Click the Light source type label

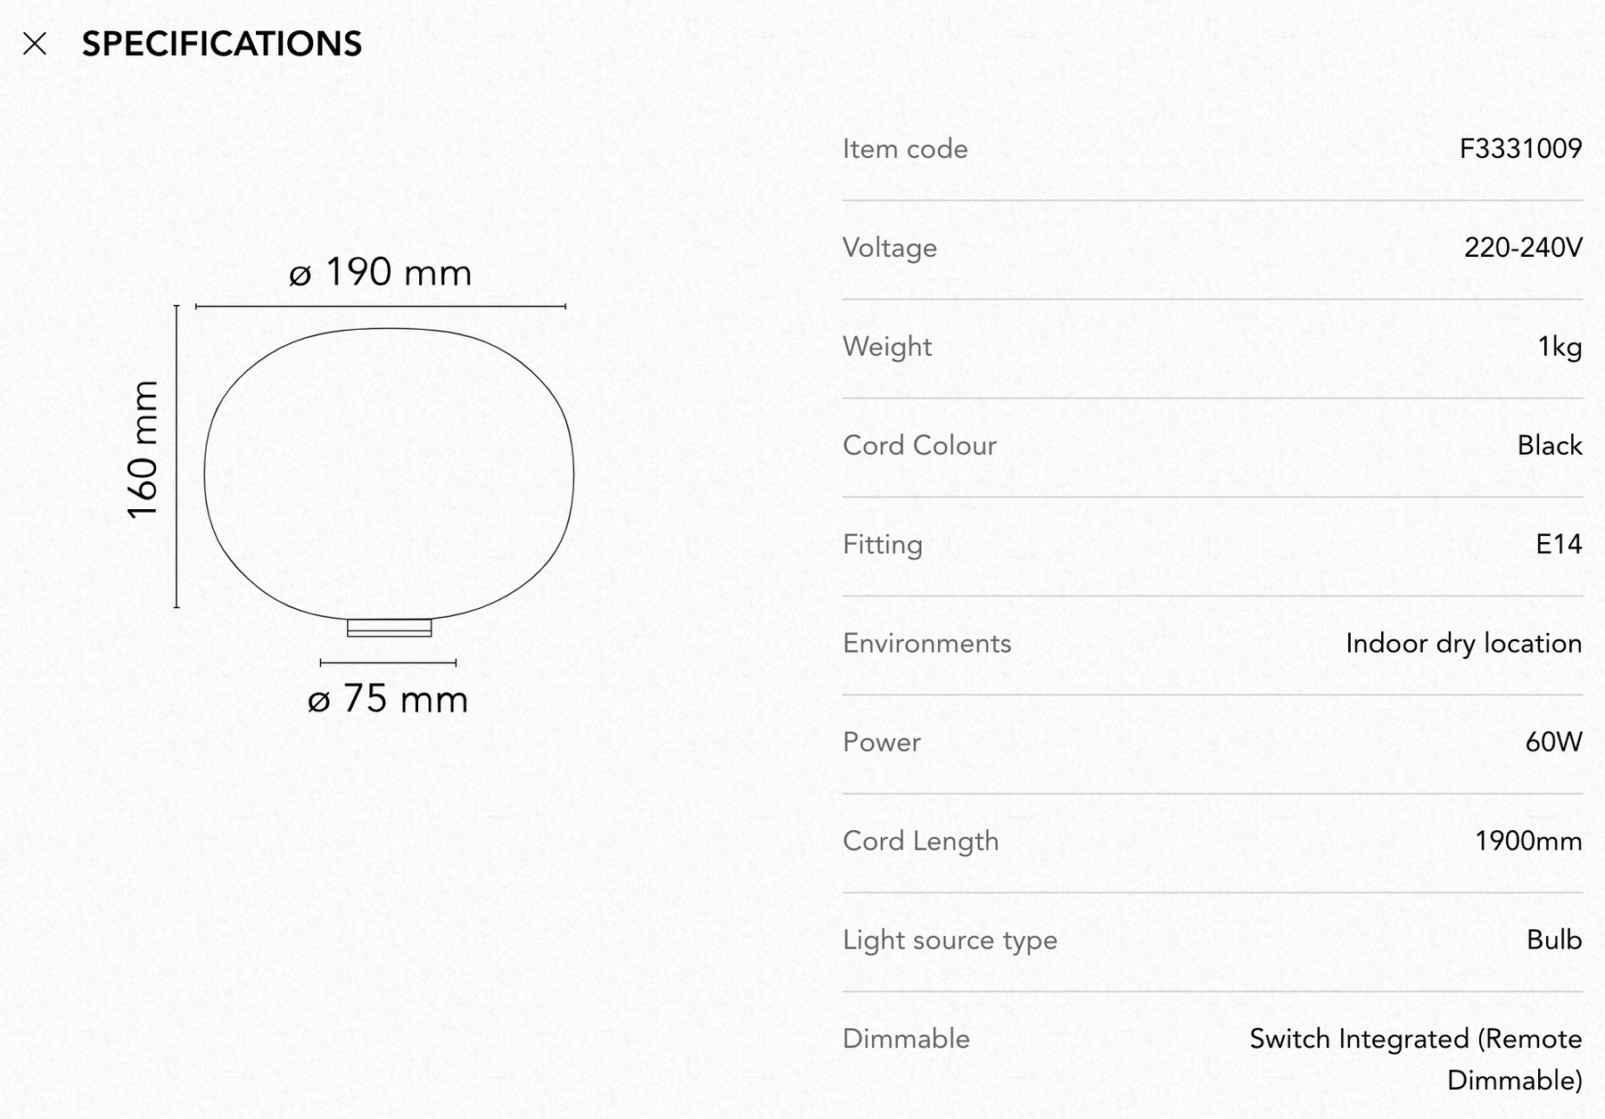click(950, 940)
